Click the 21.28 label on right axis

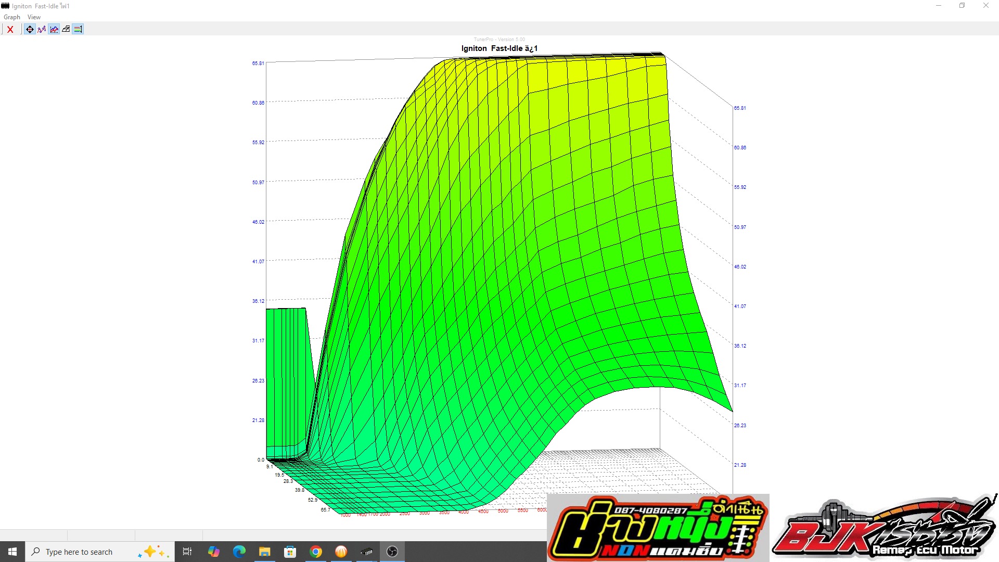pyautogui.click(x=740, y=465)
